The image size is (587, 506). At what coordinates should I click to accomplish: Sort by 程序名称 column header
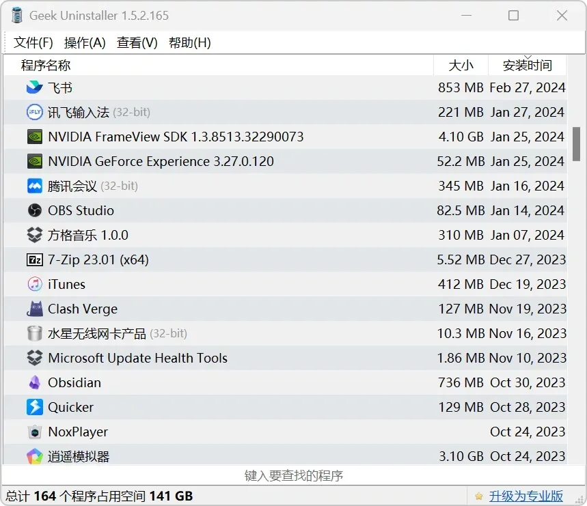coord(219,65)
